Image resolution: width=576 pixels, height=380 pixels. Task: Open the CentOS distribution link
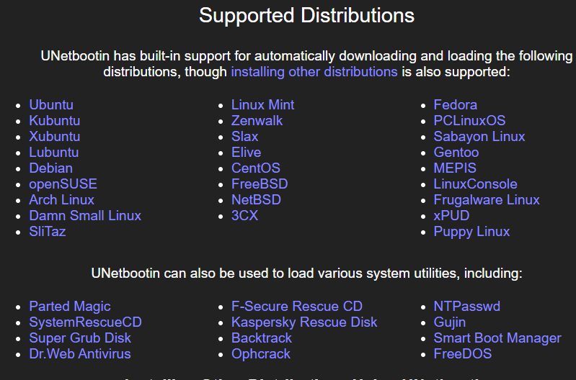[256, 168]
